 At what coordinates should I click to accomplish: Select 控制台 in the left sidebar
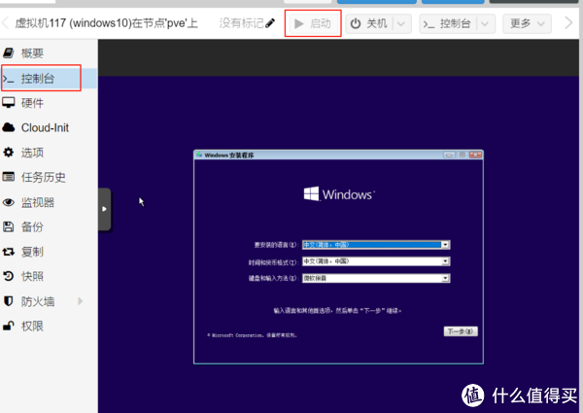[39, 78]
